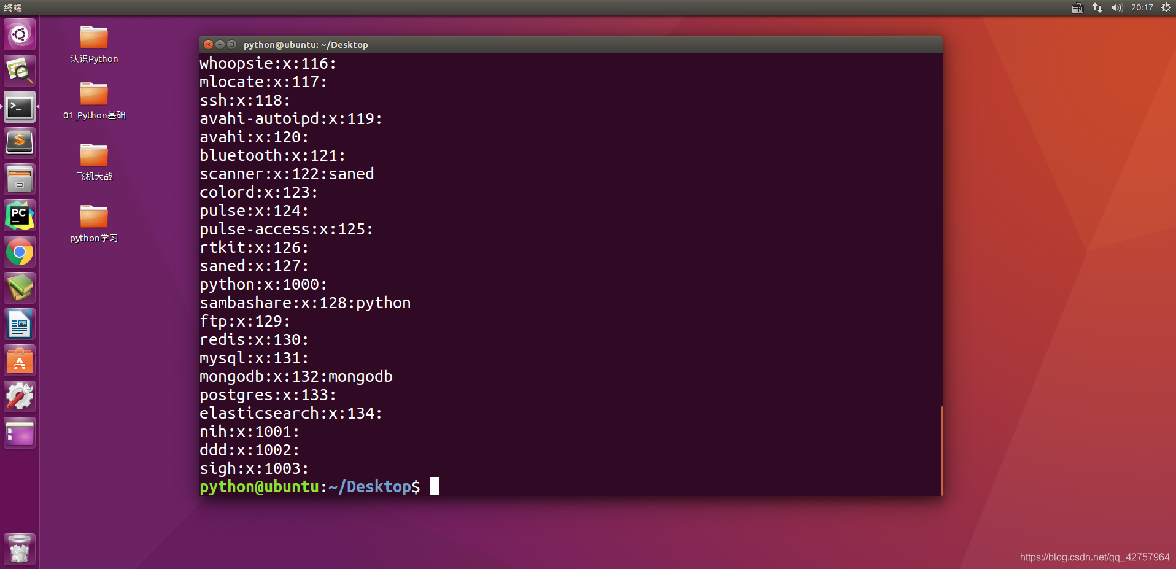Click the line pulse:x:124:
Viewport: 1176px width, 569px height.
[254, 211]
